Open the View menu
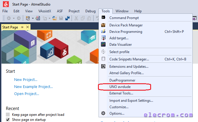Screen dimensions: 198x122 29,11
